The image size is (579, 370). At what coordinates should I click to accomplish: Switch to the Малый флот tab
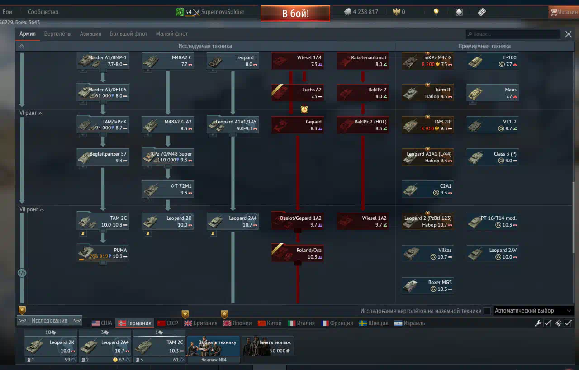point(172,34)
